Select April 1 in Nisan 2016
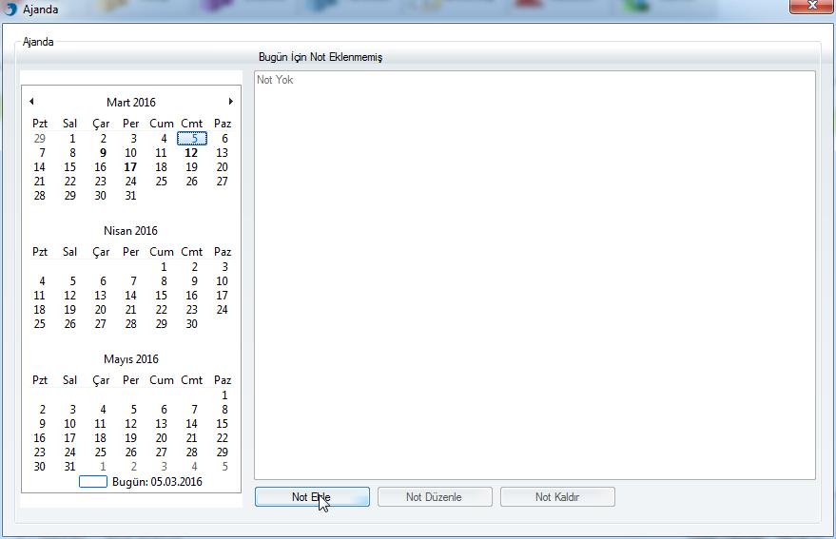 [x=164, y=267]
